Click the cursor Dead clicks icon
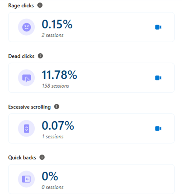 pyautogui.click(x=27, y=78)
